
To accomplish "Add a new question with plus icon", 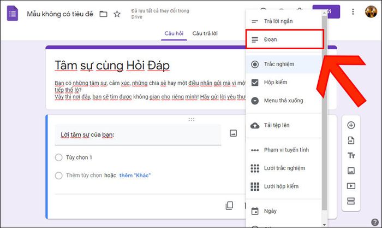I will tap(351, 125).
